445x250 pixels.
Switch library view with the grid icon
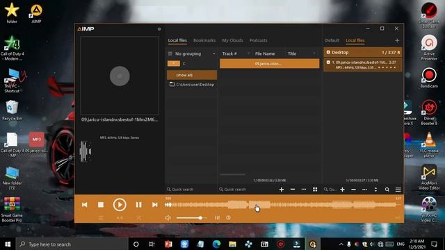(x=315, y=190)
